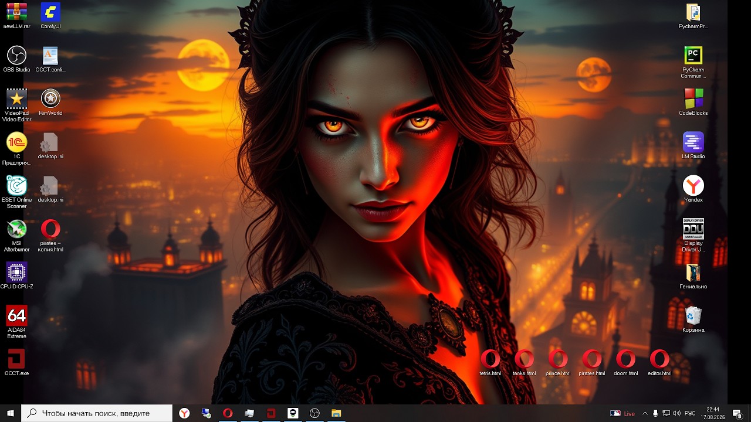Open the microphone tray icon
This screenshot has height=422, width=751.
tap(655, 413)
